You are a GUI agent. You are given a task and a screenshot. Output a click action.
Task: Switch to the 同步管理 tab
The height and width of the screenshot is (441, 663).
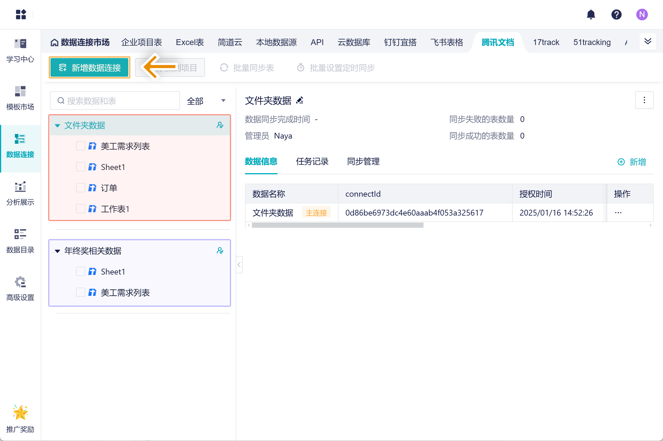(x=363, y=162)
